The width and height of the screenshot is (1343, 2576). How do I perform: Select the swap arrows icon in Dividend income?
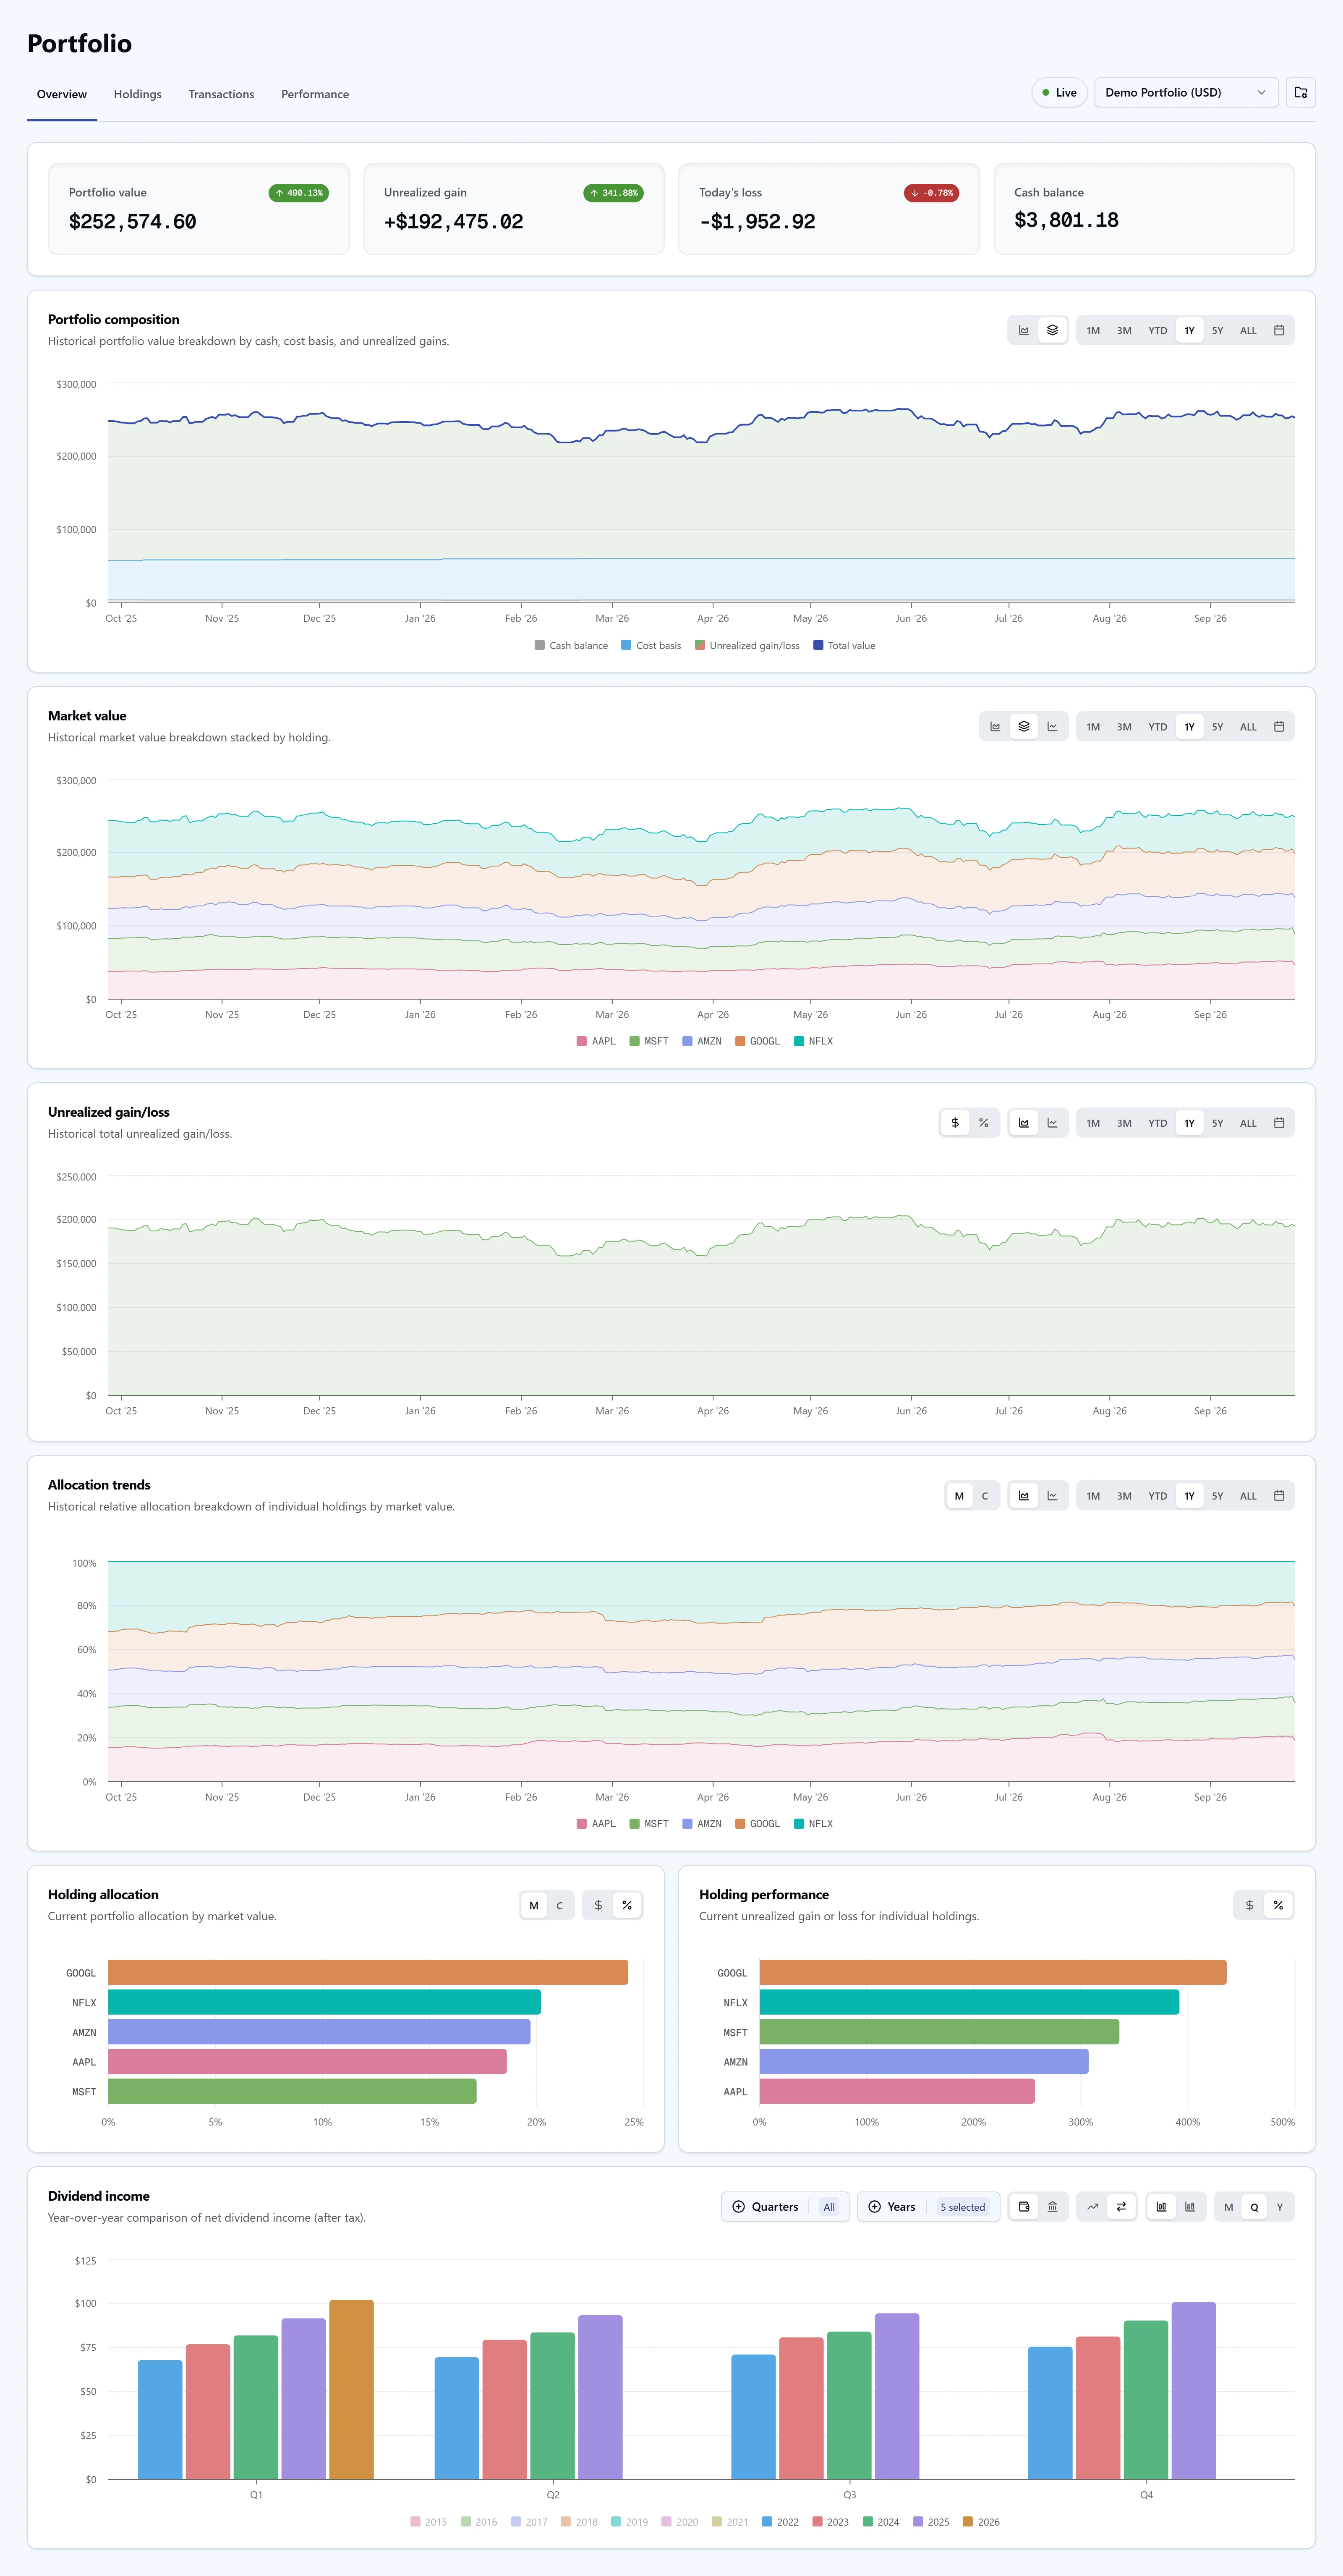pos(1121,2207)
